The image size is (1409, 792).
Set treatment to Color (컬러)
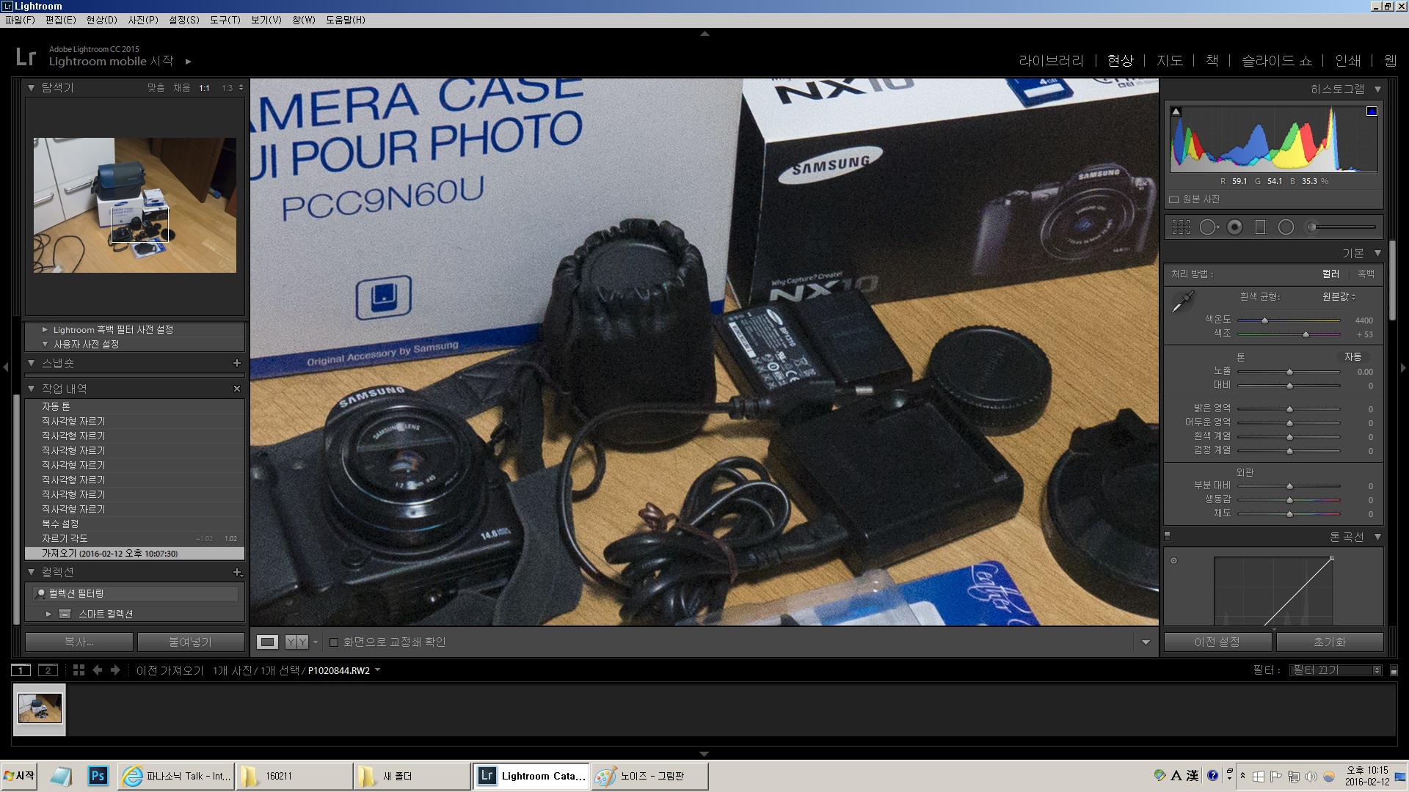[x=1330, y=274]
